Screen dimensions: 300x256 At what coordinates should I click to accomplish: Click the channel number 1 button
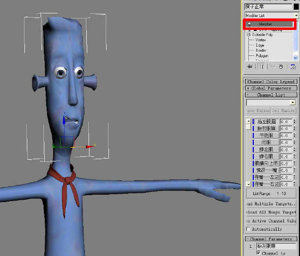pyautogui.click(x=251, y=246)
